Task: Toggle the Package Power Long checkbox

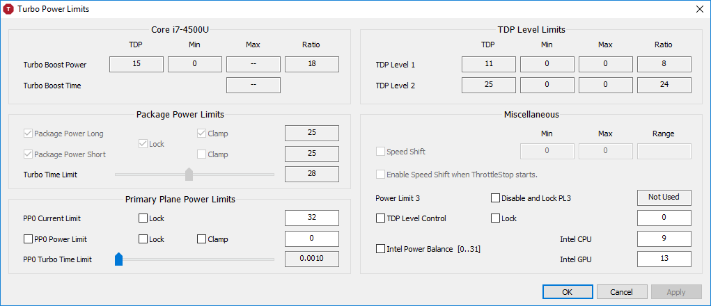Action: tap(28, 134)
